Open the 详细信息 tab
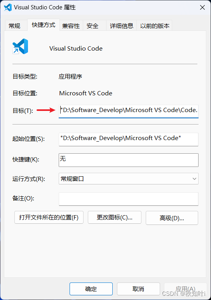The width and height of the screenshot is (211, 300). [x=121, y=26]
